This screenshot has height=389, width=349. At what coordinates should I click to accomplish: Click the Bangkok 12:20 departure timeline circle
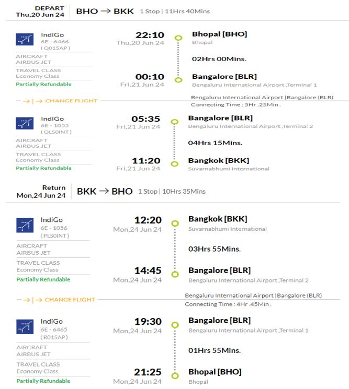coord(175,223)
